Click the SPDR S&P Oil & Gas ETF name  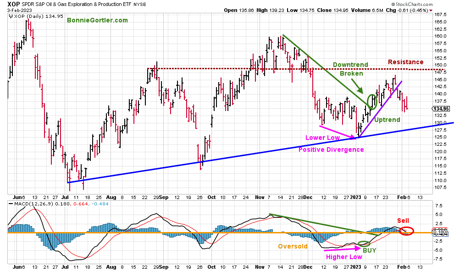coord(77,4)
